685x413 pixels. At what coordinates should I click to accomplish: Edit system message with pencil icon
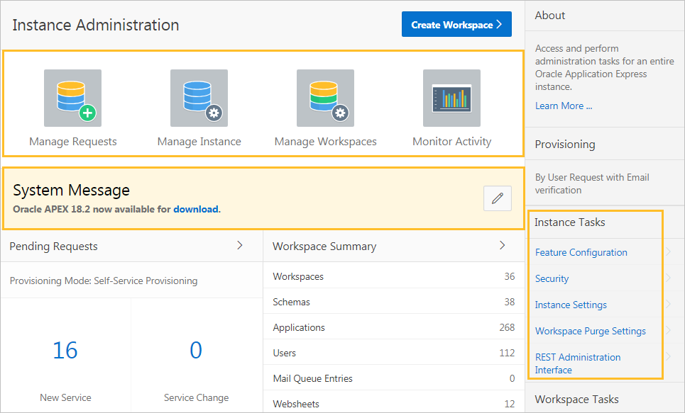click(x=497, y=199)
